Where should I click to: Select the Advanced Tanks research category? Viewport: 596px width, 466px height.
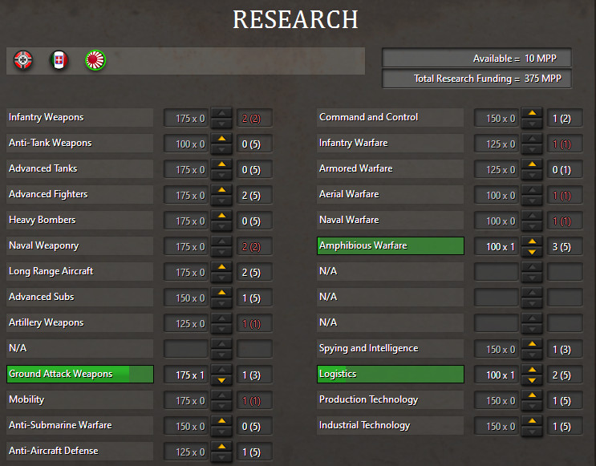(80, 168)
